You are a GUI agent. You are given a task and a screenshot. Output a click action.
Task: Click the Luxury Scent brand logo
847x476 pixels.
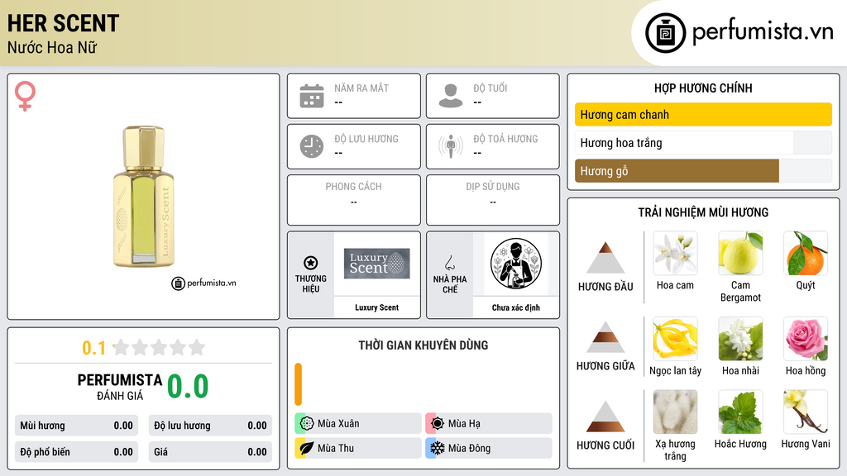pyautogui.click(x=376, y=264)
